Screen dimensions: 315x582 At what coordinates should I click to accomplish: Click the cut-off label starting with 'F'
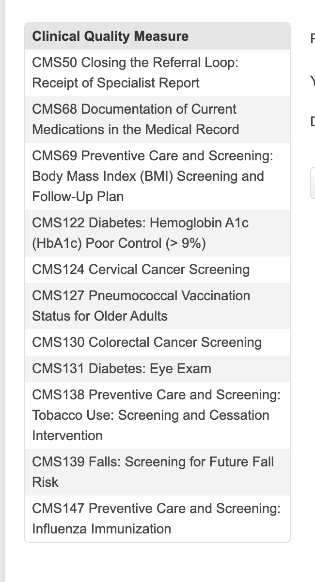312,38
